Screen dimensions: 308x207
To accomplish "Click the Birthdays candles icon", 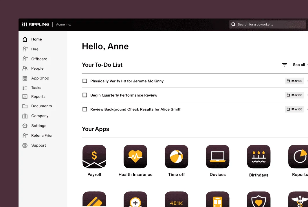I will 258,156.
